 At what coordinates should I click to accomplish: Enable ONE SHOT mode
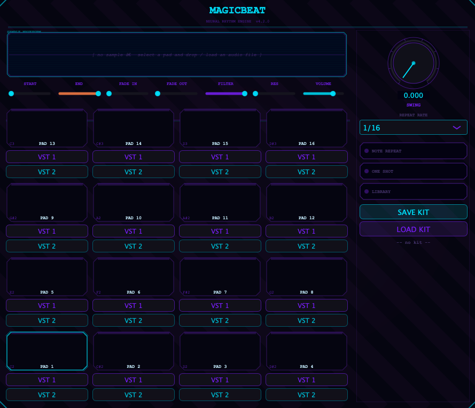[x=413, y=171]
